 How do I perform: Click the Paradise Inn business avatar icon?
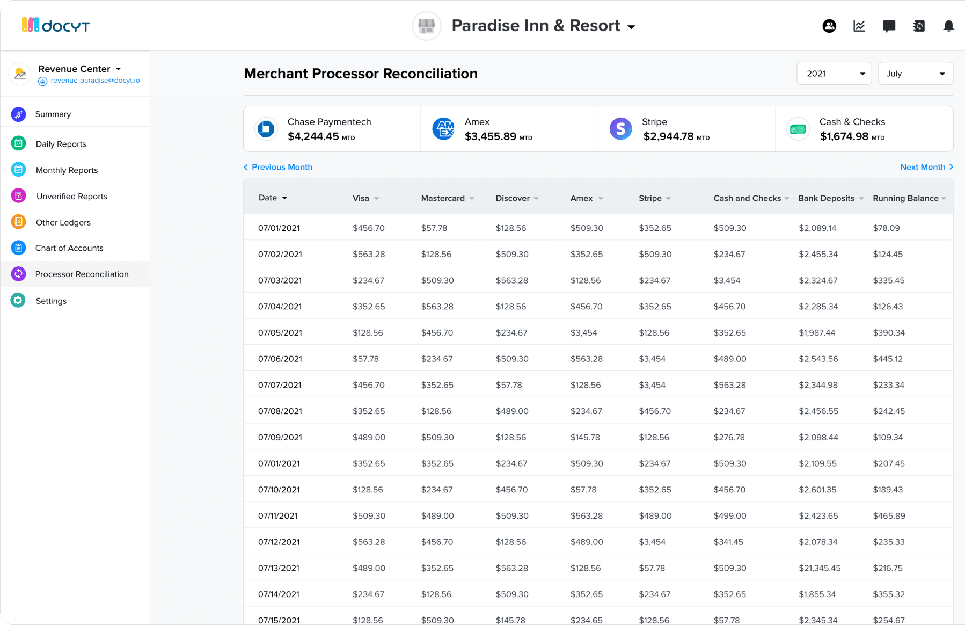(427, 26)
